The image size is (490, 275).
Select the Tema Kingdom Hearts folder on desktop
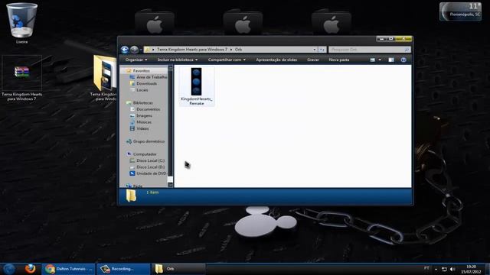[x=105, y=78]
